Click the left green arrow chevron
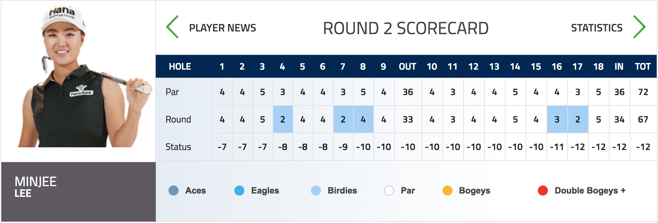This screenshot has height=223, width=658. 173,27
